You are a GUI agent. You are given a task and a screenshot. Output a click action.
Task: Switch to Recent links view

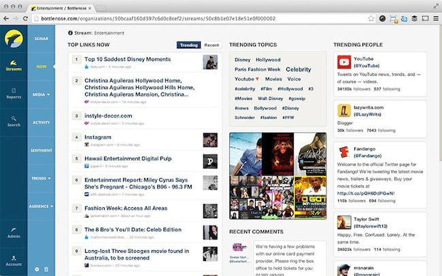211,45
